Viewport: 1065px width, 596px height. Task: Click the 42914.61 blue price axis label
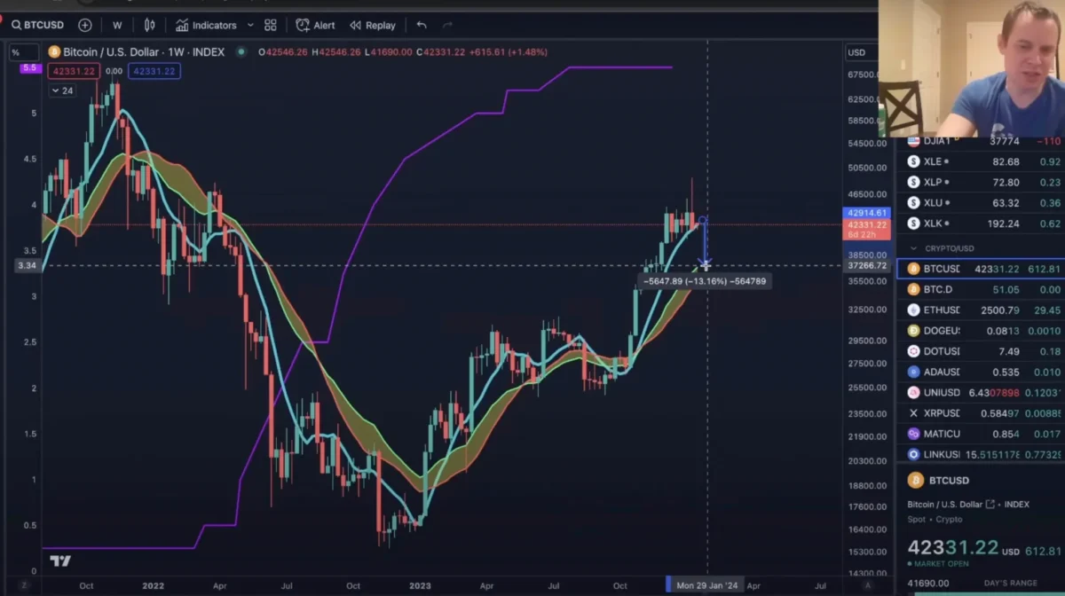[867, 213]
